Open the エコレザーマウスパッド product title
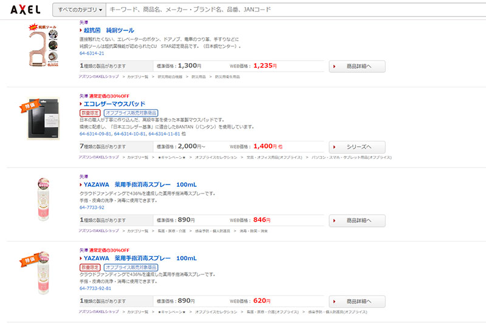This screenshot has height=324, width=486. click(x=114, y=104)
